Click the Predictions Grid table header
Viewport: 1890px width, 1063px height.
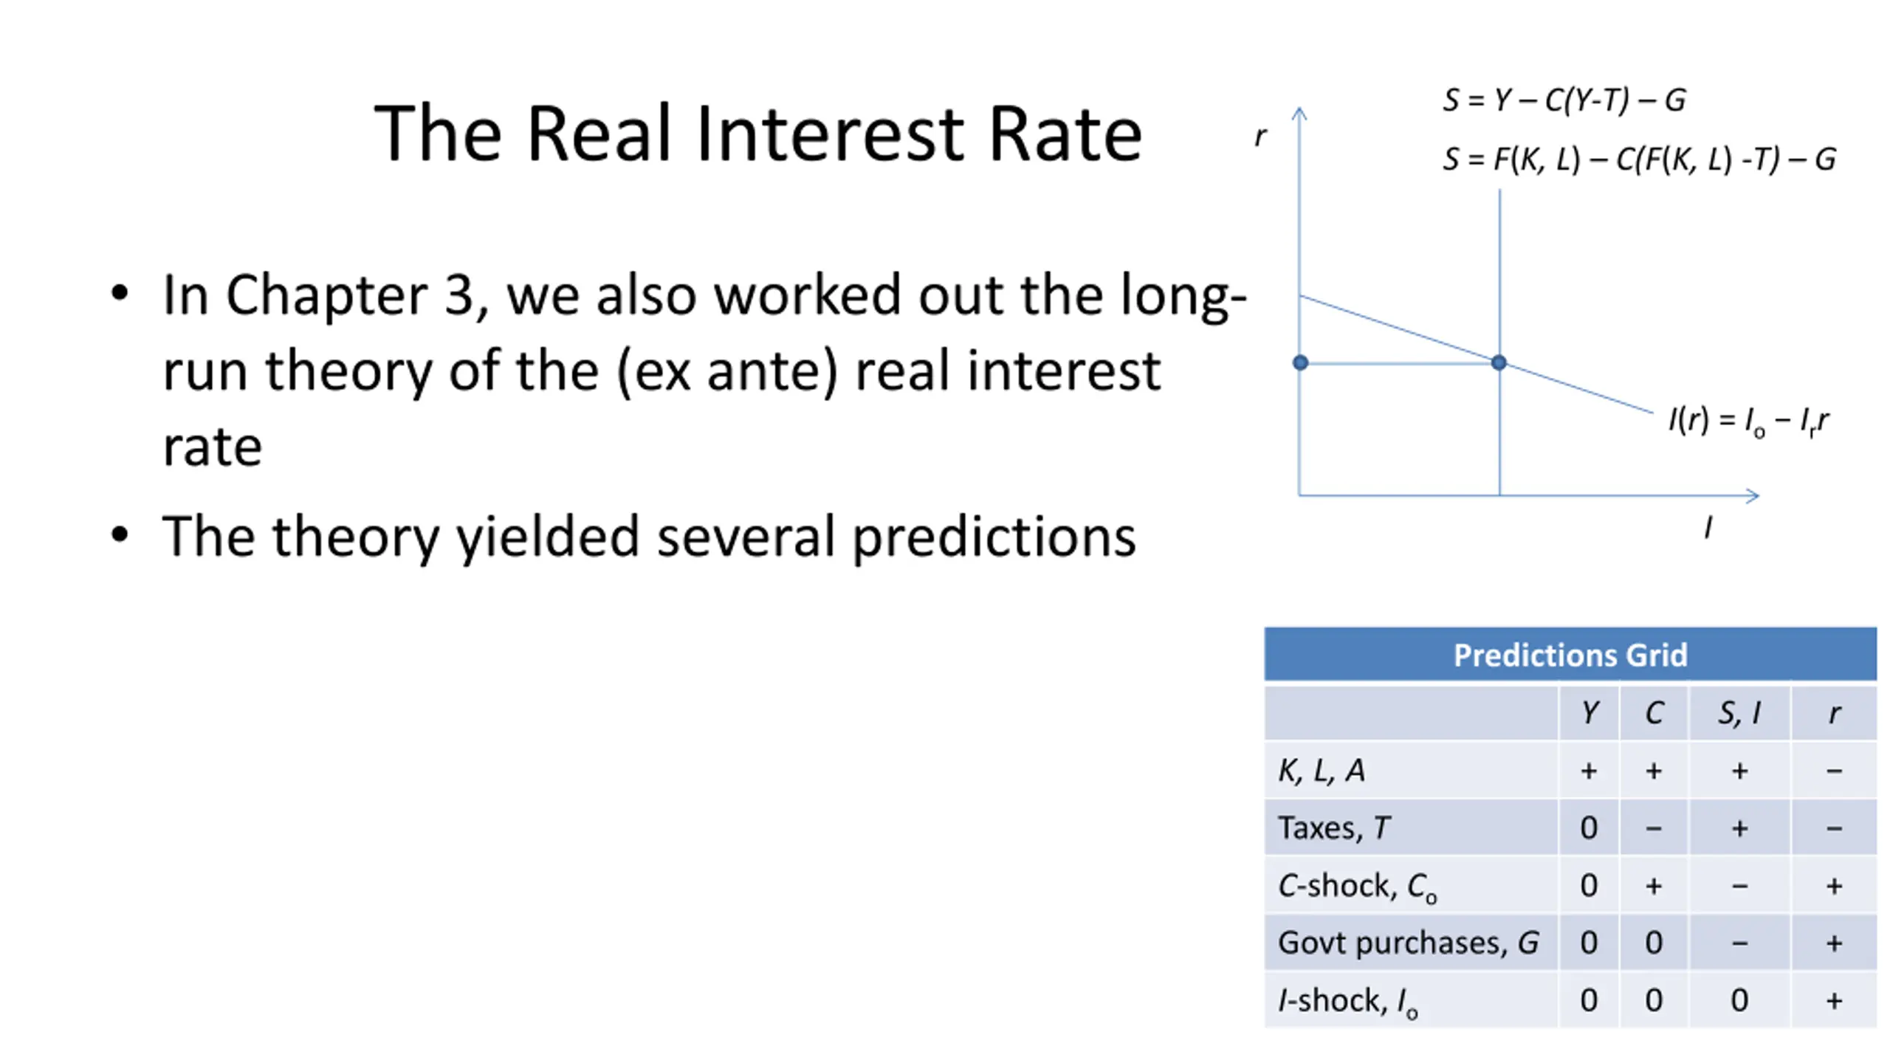pos(1570,654)
